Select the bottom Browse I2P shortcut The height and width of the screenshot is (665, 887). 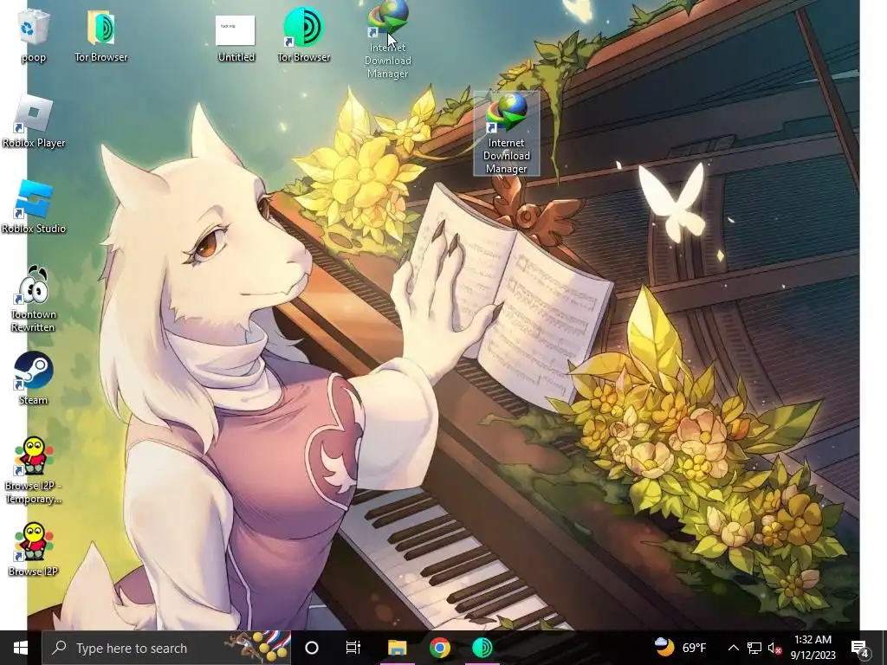tap(34, 550)
